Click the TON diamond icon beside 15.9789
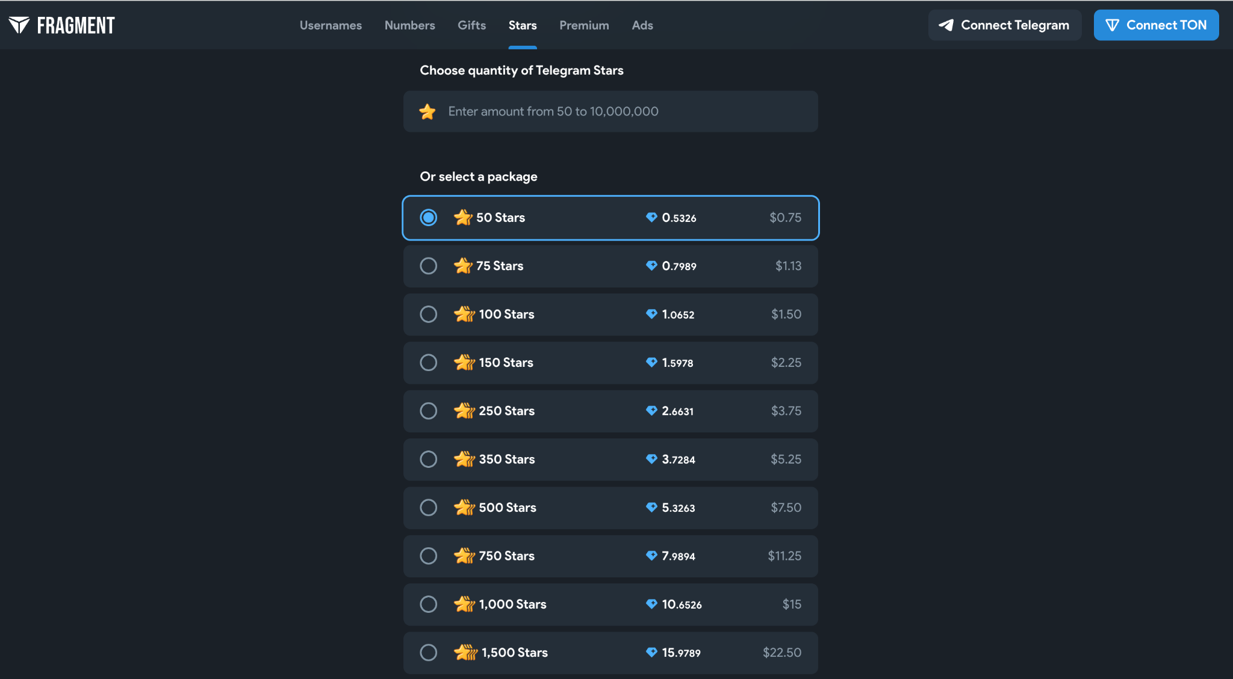This screenshot has height=679, width=1233. pos(651,652)
